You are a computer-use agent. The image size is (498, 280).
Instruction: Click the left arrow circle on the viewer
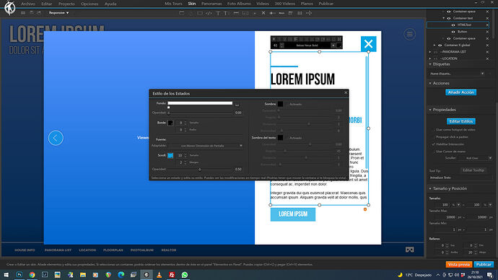[56, 138]
